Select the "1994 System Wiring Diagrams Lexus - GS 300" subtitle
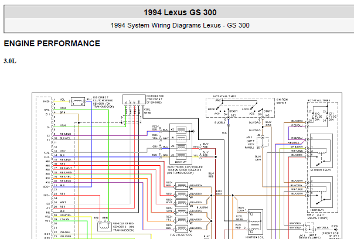 (180, 25)
